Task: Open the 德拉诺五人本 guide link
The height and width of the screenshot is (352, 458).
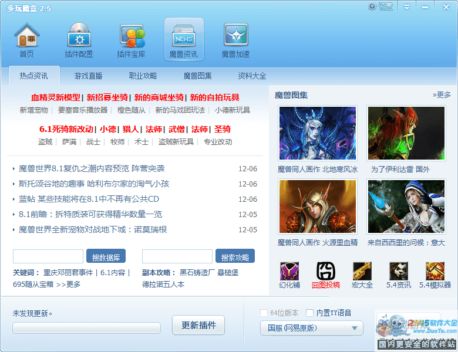Action: pyautogui.click(x=163, y=285)
